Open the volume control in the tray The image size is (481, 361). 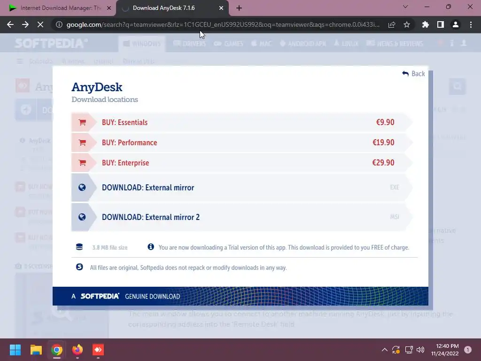(x=420, y=350)
